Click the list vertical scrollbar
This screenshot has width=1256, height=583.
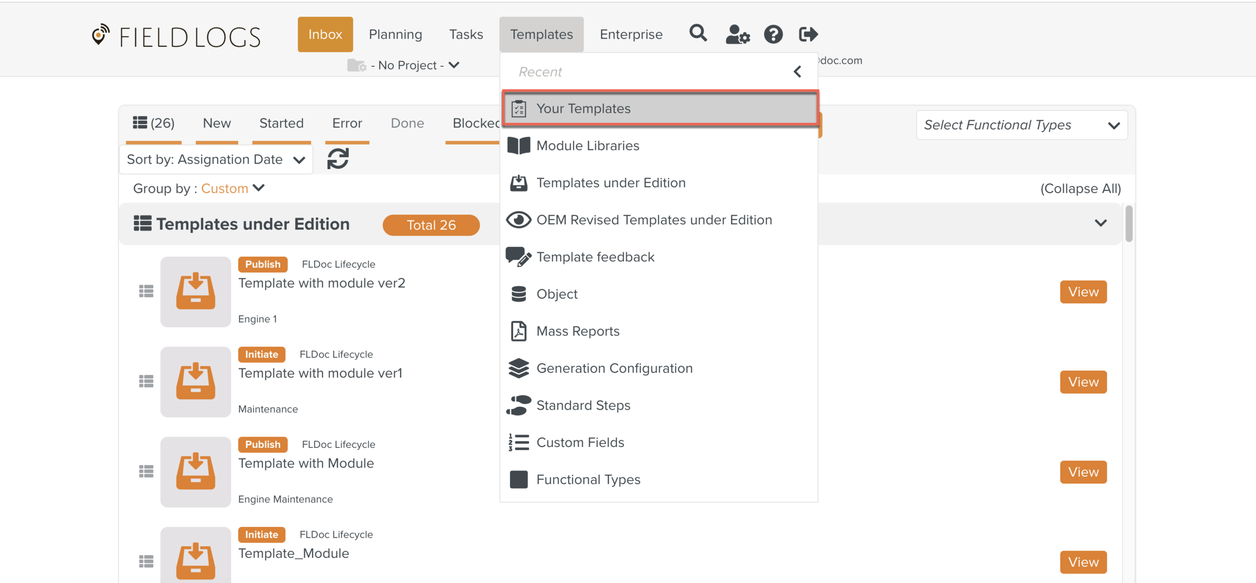[x=1128, y=223]
